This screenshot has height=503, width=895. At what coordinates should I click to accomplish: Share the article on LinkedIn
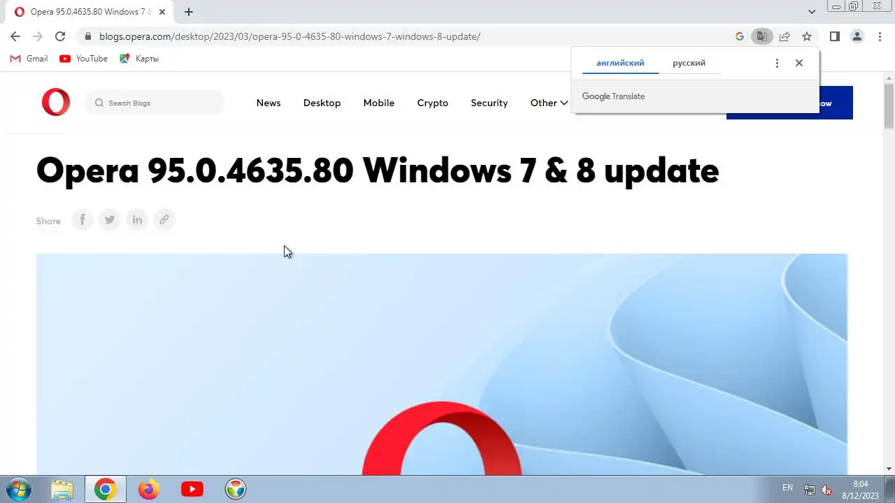(x=137, y=220)
